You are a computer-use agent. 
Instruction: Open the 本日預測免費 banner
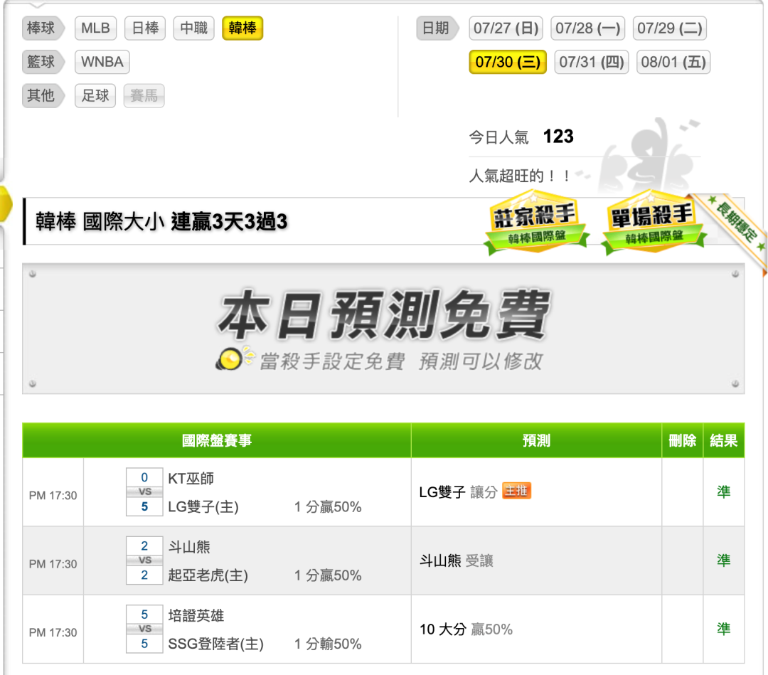(383, 329)
